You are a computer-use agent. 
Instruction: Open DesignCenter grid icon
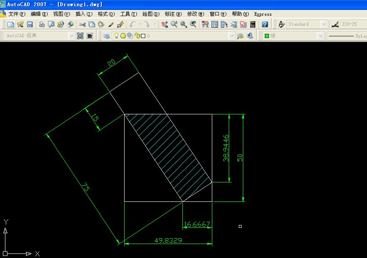point(215,24)
